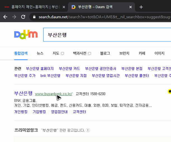Open the 영업점안내 sublink

[59, 112]
